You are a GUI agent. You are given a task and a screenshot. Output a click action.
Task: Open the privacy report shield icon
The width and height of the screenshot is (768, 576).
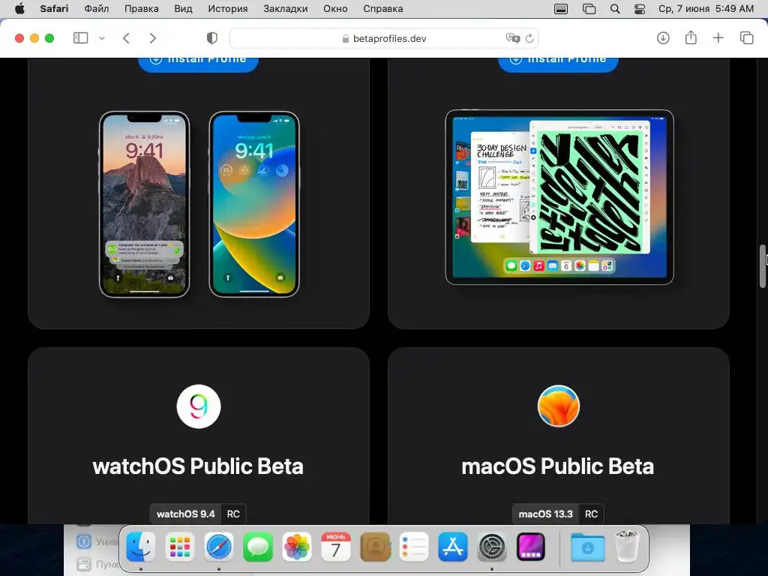[212, 38]
